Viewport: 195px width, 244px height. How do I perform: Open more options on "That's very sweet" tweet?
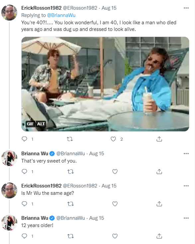186,154
